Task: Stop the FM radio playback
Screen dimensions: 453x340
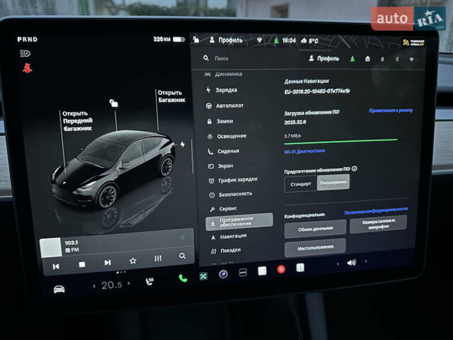Action: coord(82,264)
